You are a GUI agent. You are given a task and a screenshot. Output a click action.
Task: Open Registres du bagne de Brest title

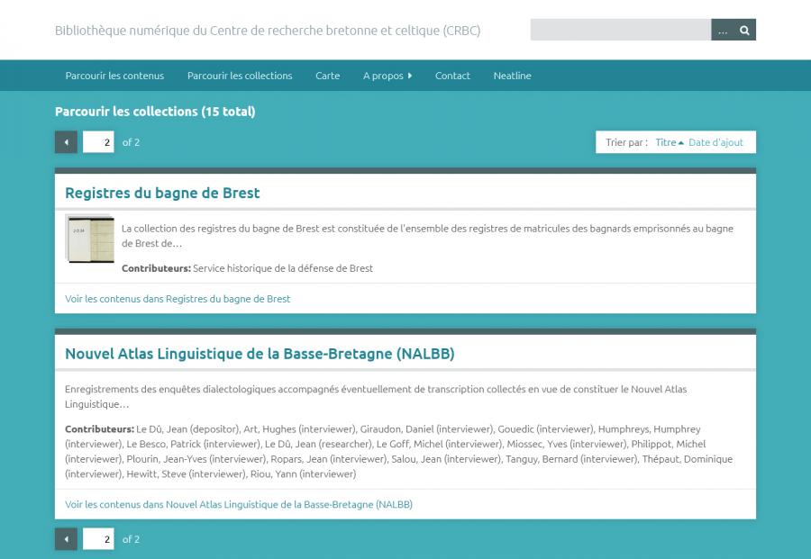pyautogui.click(x=162, y=193)
